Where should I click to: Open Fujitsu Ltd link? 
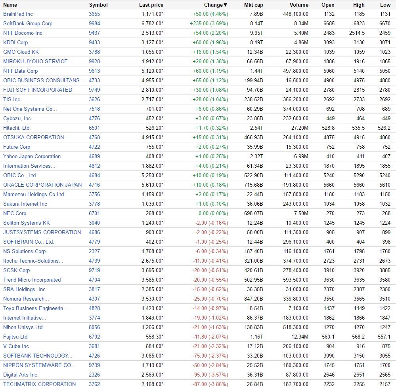coord(15,337)
